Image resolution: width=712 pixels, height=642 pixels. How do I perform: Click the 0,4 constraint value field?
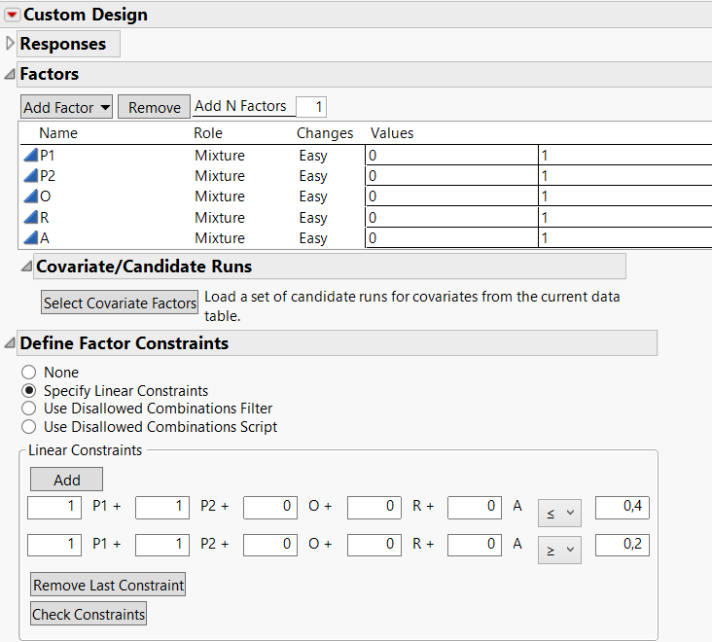pos(622,507)
